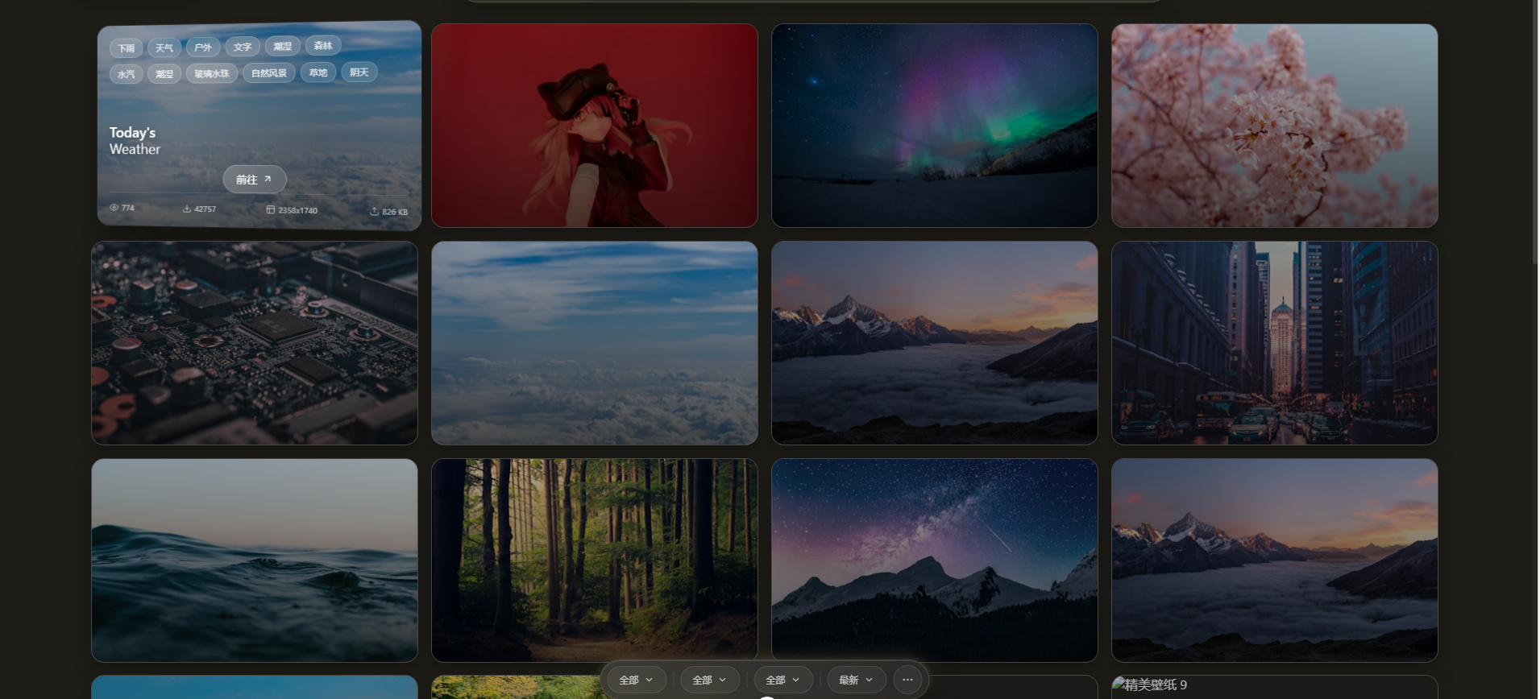Expand the 最新 sort dropdown
1540x699 pixels.
856,680
